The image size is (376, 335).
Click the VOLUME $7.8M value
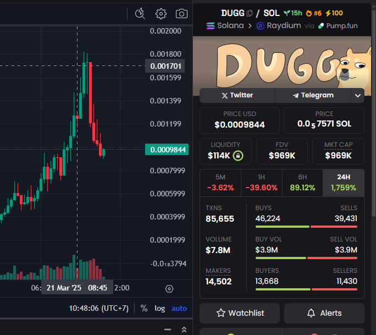pos(218,250)
